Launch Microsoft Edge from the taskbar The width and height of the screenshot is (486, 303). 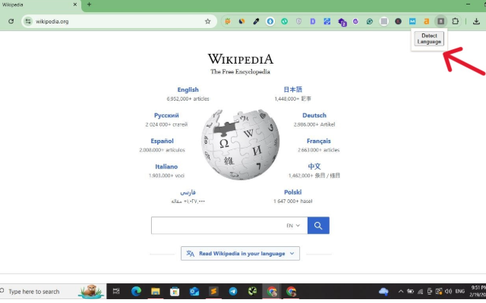pyautogui.click(x=136, y=291)
